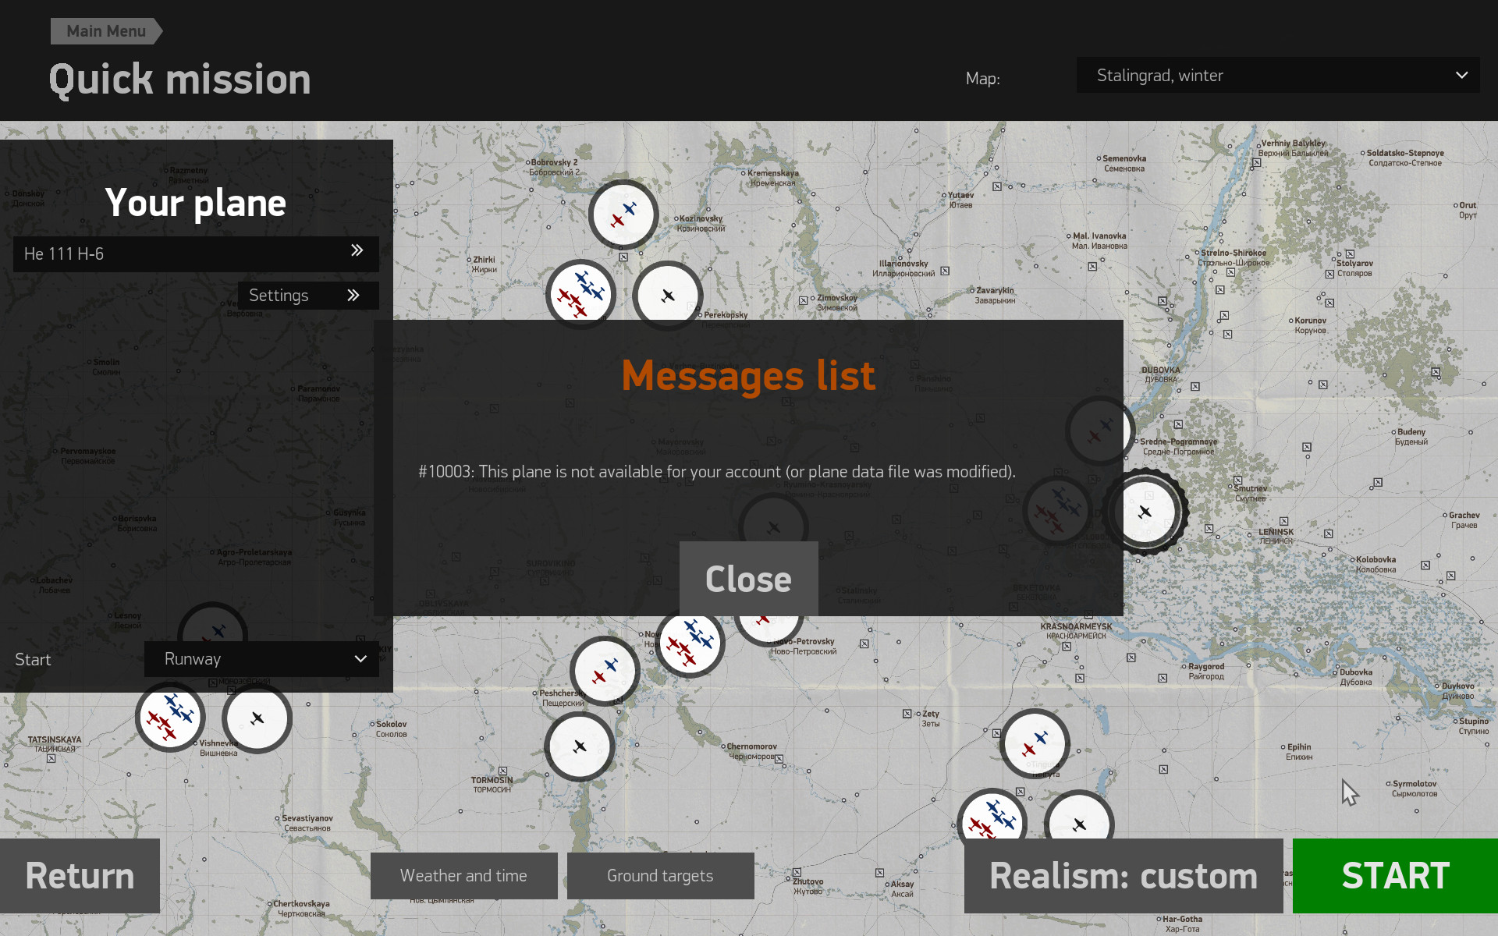Image resolution: width=1498 pixels, height=936 pixels.
Task: Go back to Main Menu
Action: 105,31
